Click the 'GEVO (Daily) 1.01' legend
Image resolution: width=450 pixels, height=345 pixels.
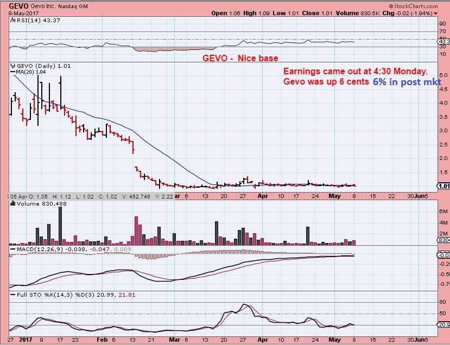tap(43, 66)
